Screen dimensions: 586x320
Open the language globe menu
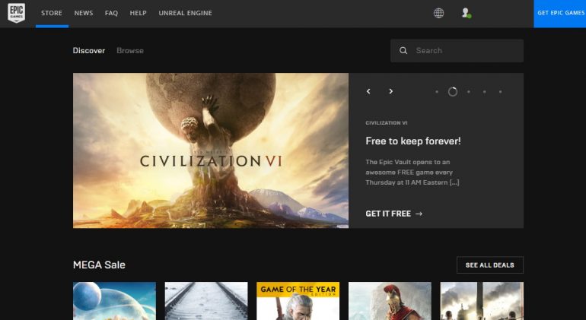click(439, 13)
